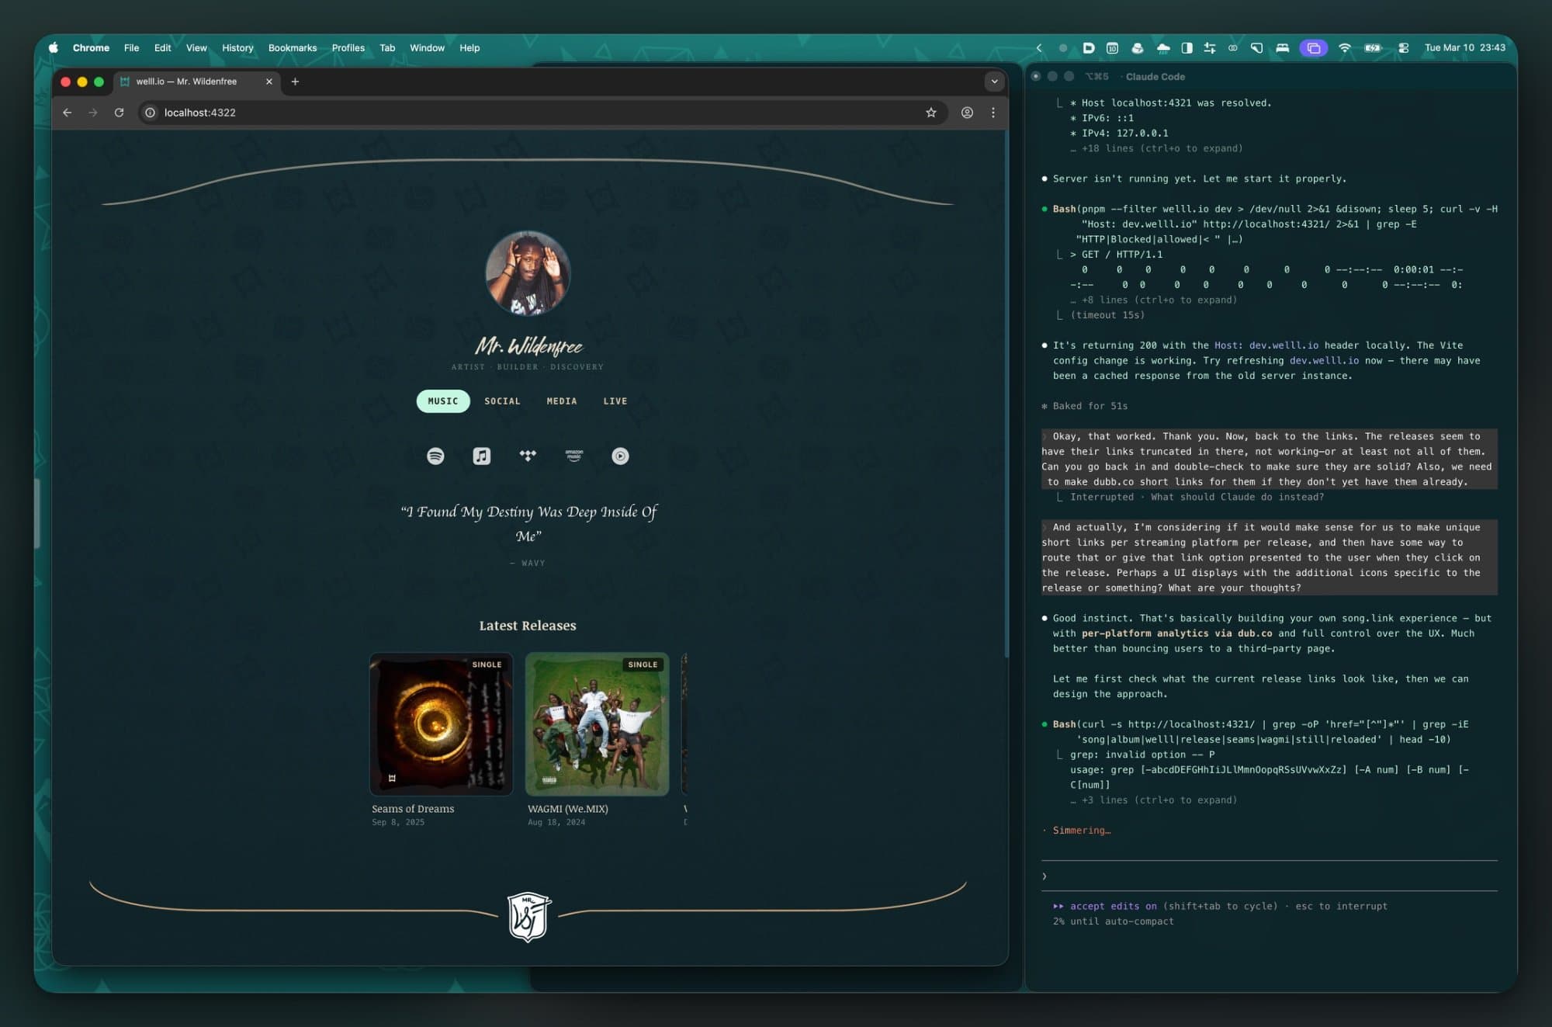Open the Spotify streaming icon
Image resolution: width=1552 pixels, height=1027 pixels.
435,456
